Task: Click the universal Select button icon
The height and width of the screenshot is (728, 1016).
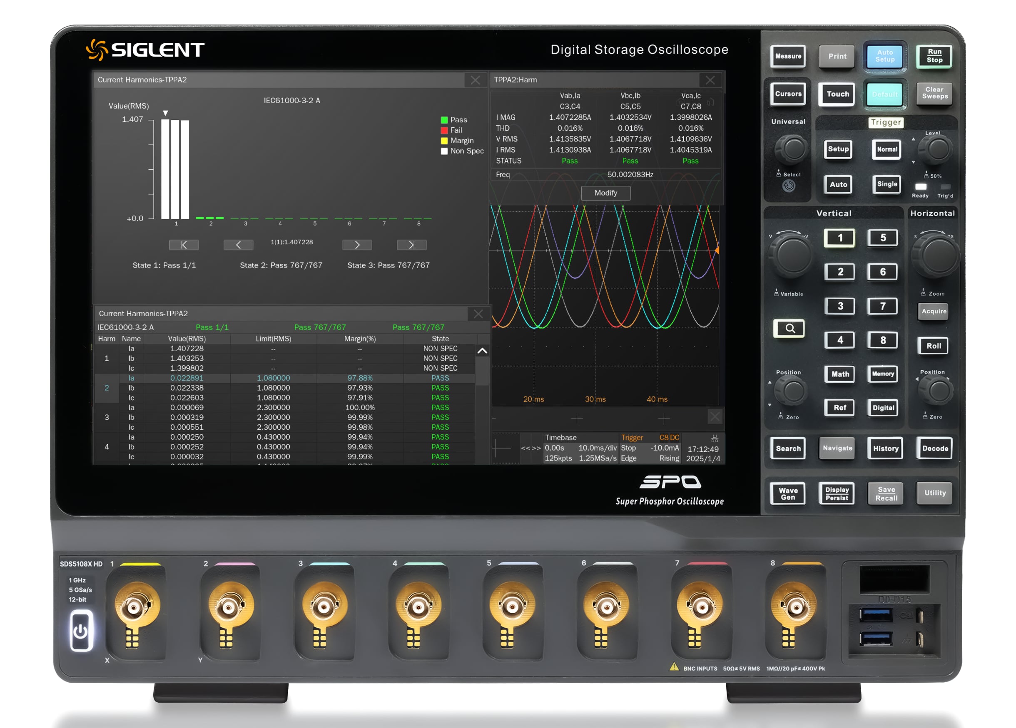Action: [x=788, y=186]
